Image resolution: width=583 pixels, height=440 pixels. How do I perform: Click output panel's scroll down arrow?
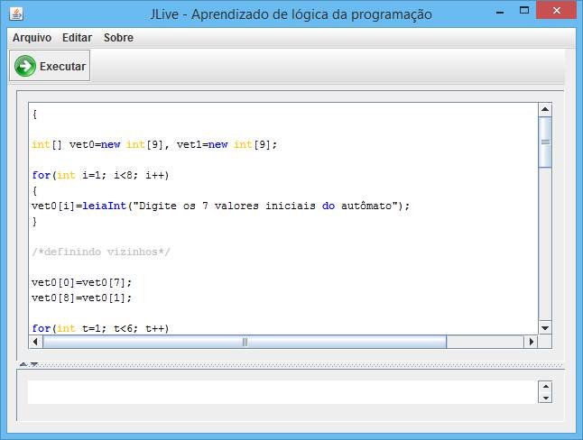[x=544, y=398]
